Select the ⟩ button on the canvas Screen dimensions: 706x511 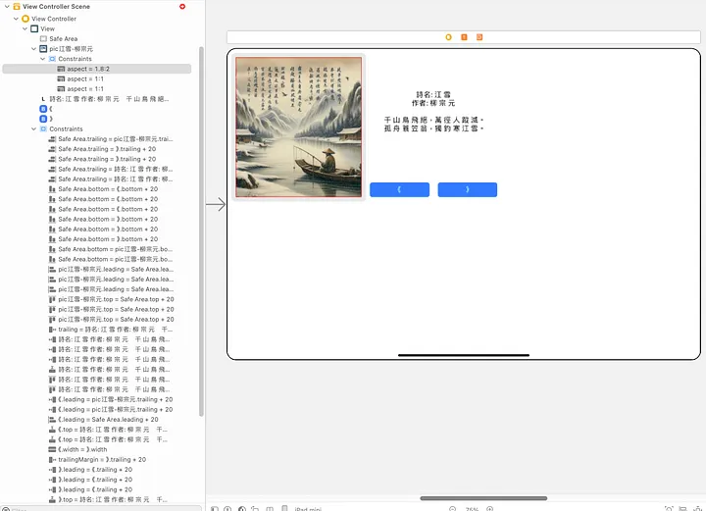(x=468, y=189)
